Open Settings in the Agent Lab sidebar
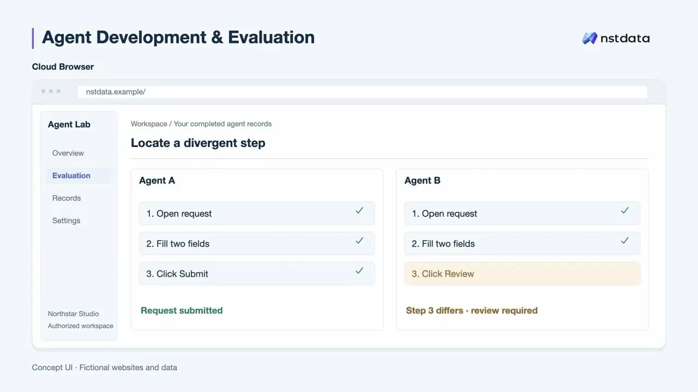This screenshot has height=392, width=698. coord(67,220)
